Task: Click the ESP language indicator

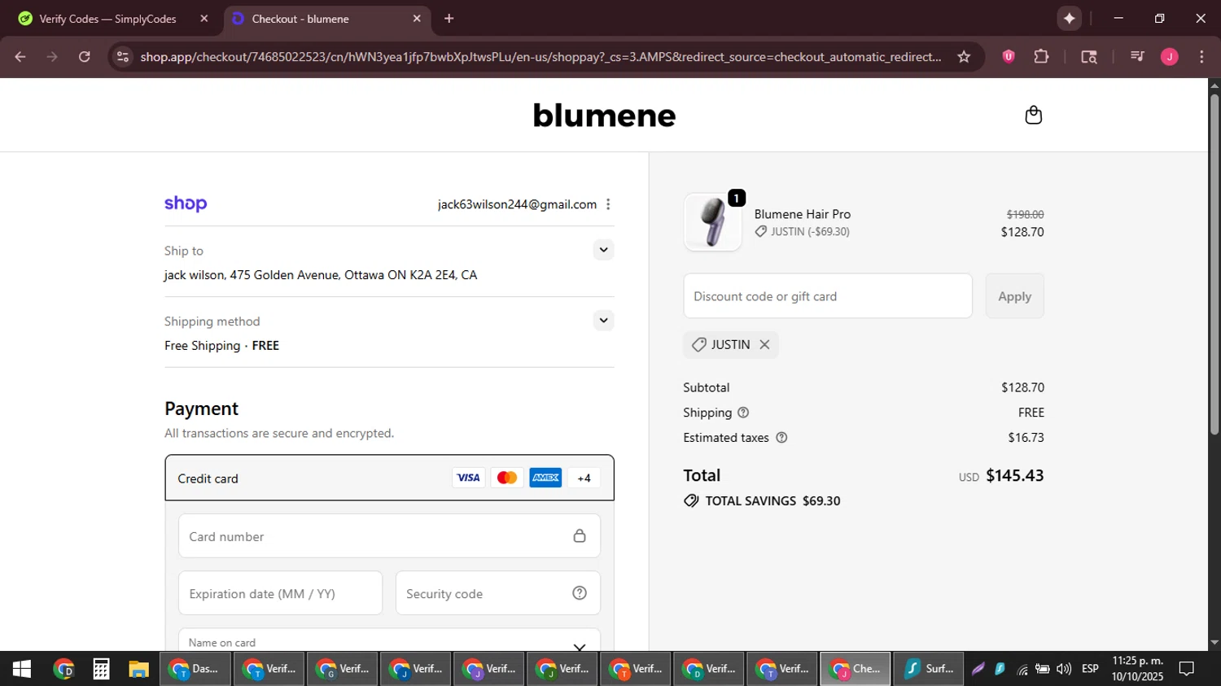Action: tap(1090, 669)
